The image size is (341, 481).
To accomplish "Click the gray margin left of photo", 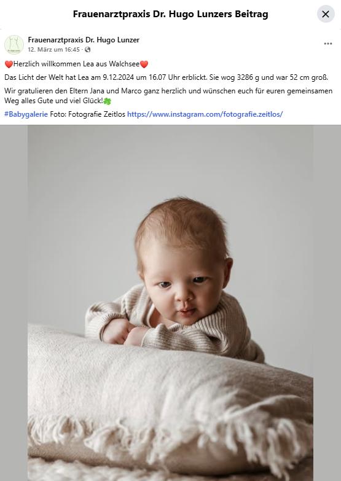I will coord(14,303).
